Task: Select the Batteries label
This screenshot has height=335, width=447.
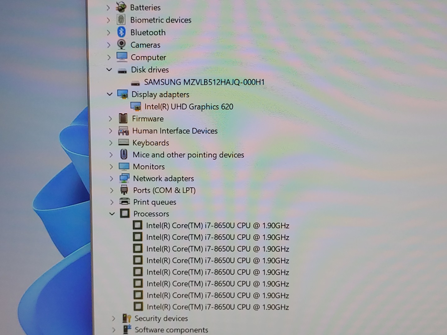Action: [x=145, y=7]
